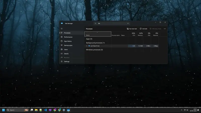The image size is (201, 113).
Task: Click inside the Task Manager search box
Action: 112,23
